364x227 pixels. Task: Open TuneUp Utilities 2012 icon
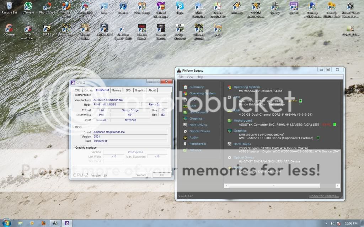[331, 10]
